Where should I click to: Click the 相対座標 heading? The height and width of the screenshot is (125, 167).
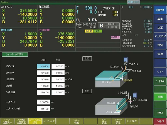[x=44, y=30]
